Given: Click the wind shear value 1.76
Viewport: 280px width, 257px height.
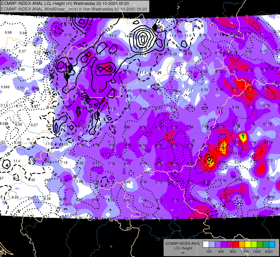Looking at the screenshot, I should [252, 125].
